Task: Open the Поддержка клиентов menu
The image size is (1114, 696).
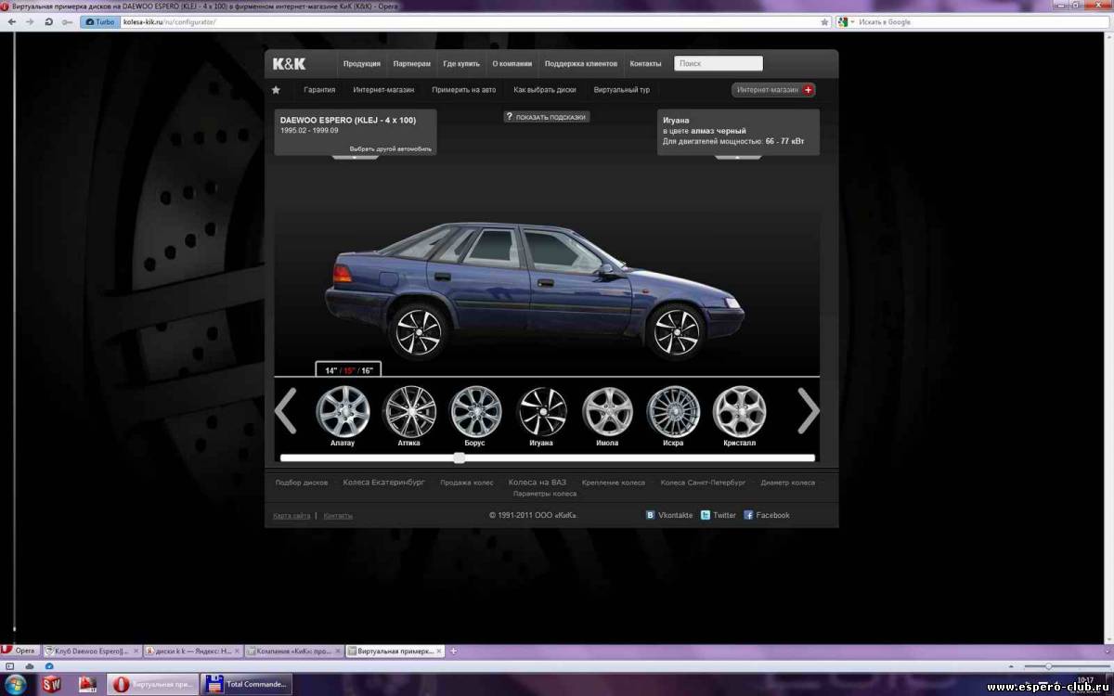Action: click(581, 64)
